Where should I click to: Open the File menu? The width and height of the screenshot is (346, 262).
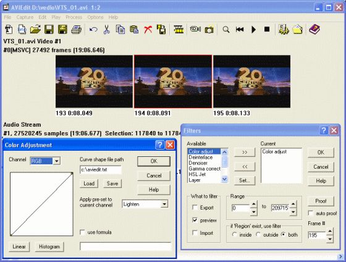[x=7, y=17]
